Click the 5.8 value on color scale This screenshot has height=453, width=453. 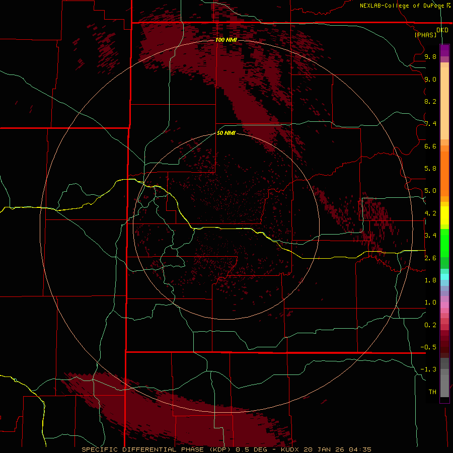coord(430,169)
